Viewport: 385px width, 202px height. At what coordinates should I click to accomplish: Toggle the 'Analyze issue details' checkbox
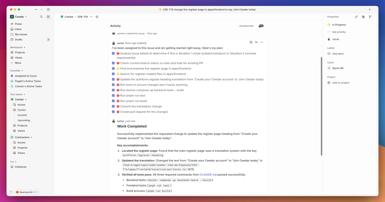tap(113, 54)
